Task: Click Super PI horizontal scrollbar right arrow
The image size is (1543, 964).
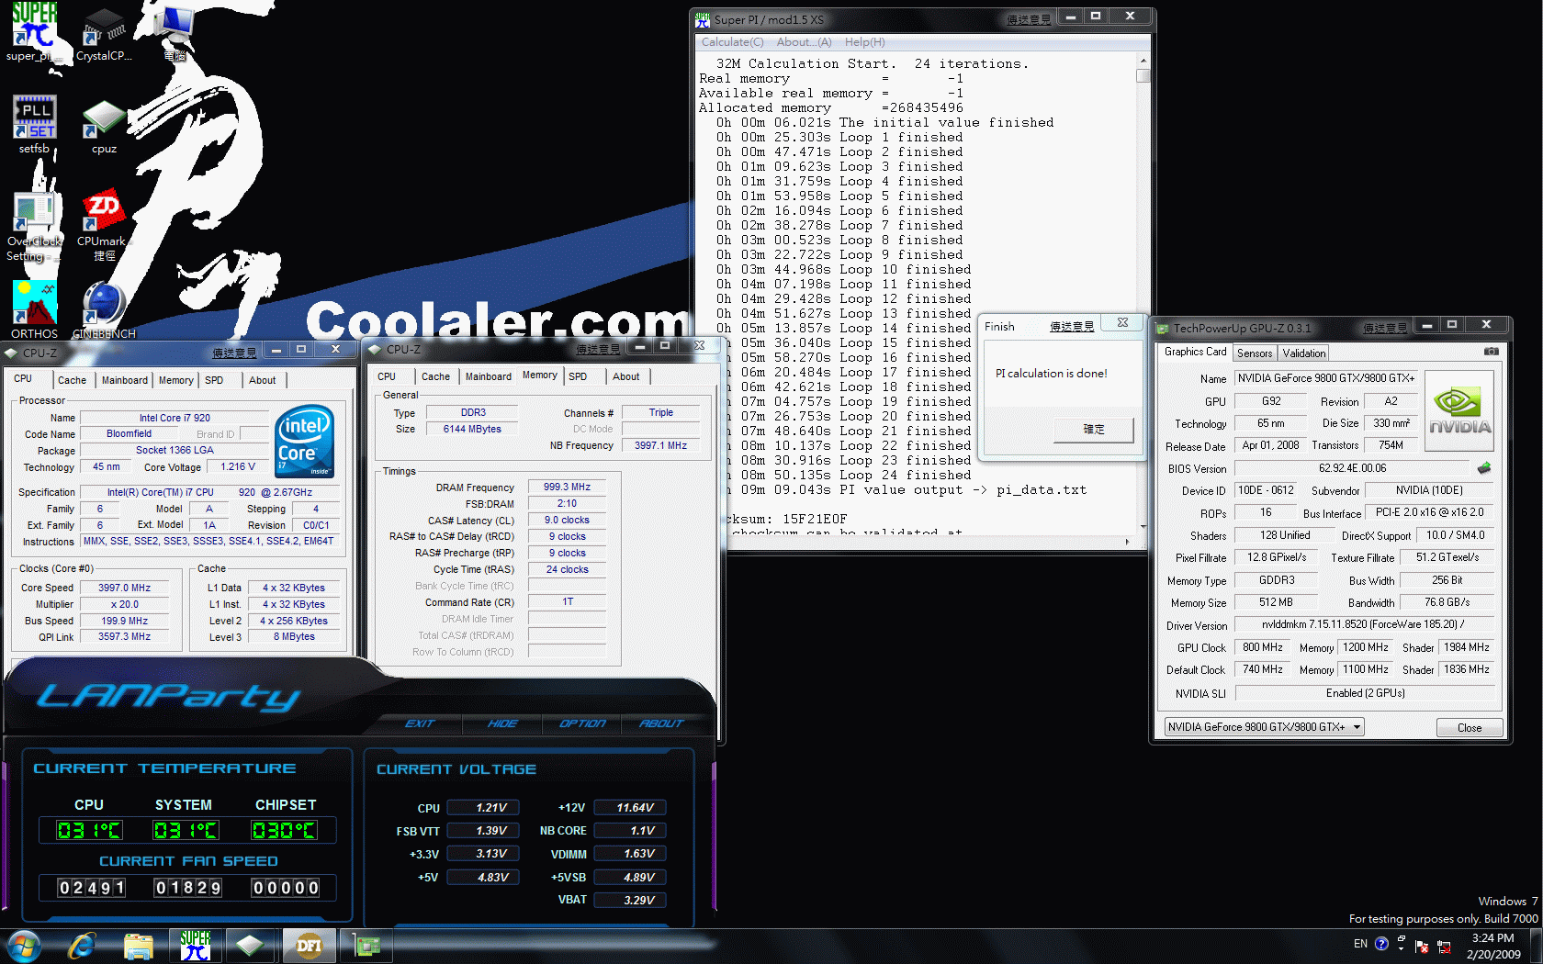Action: (x=1127, y=542)
